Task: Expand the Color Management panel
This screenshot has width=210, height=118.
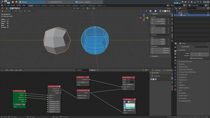Action: point(185,101)
